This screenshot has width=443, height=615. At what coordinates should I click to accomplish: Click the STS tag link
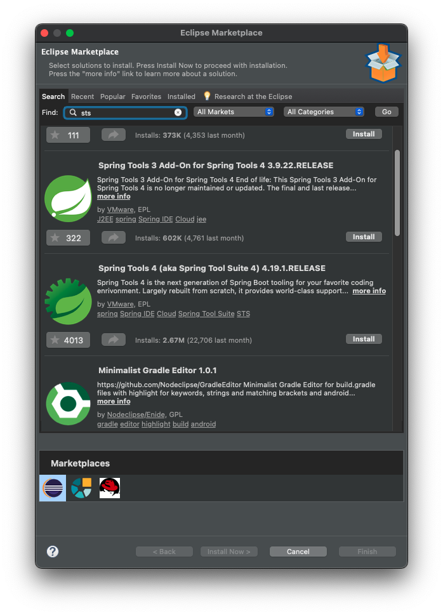coord(243,314)
